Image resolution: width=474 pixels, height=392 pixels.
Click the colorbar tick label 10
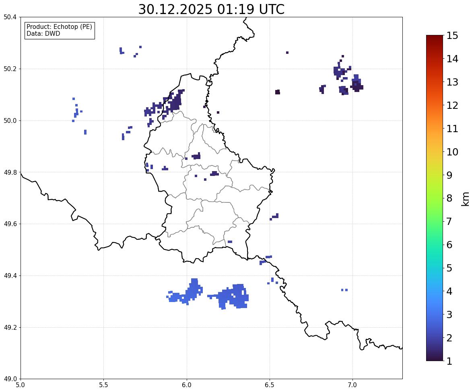[452, 152]
